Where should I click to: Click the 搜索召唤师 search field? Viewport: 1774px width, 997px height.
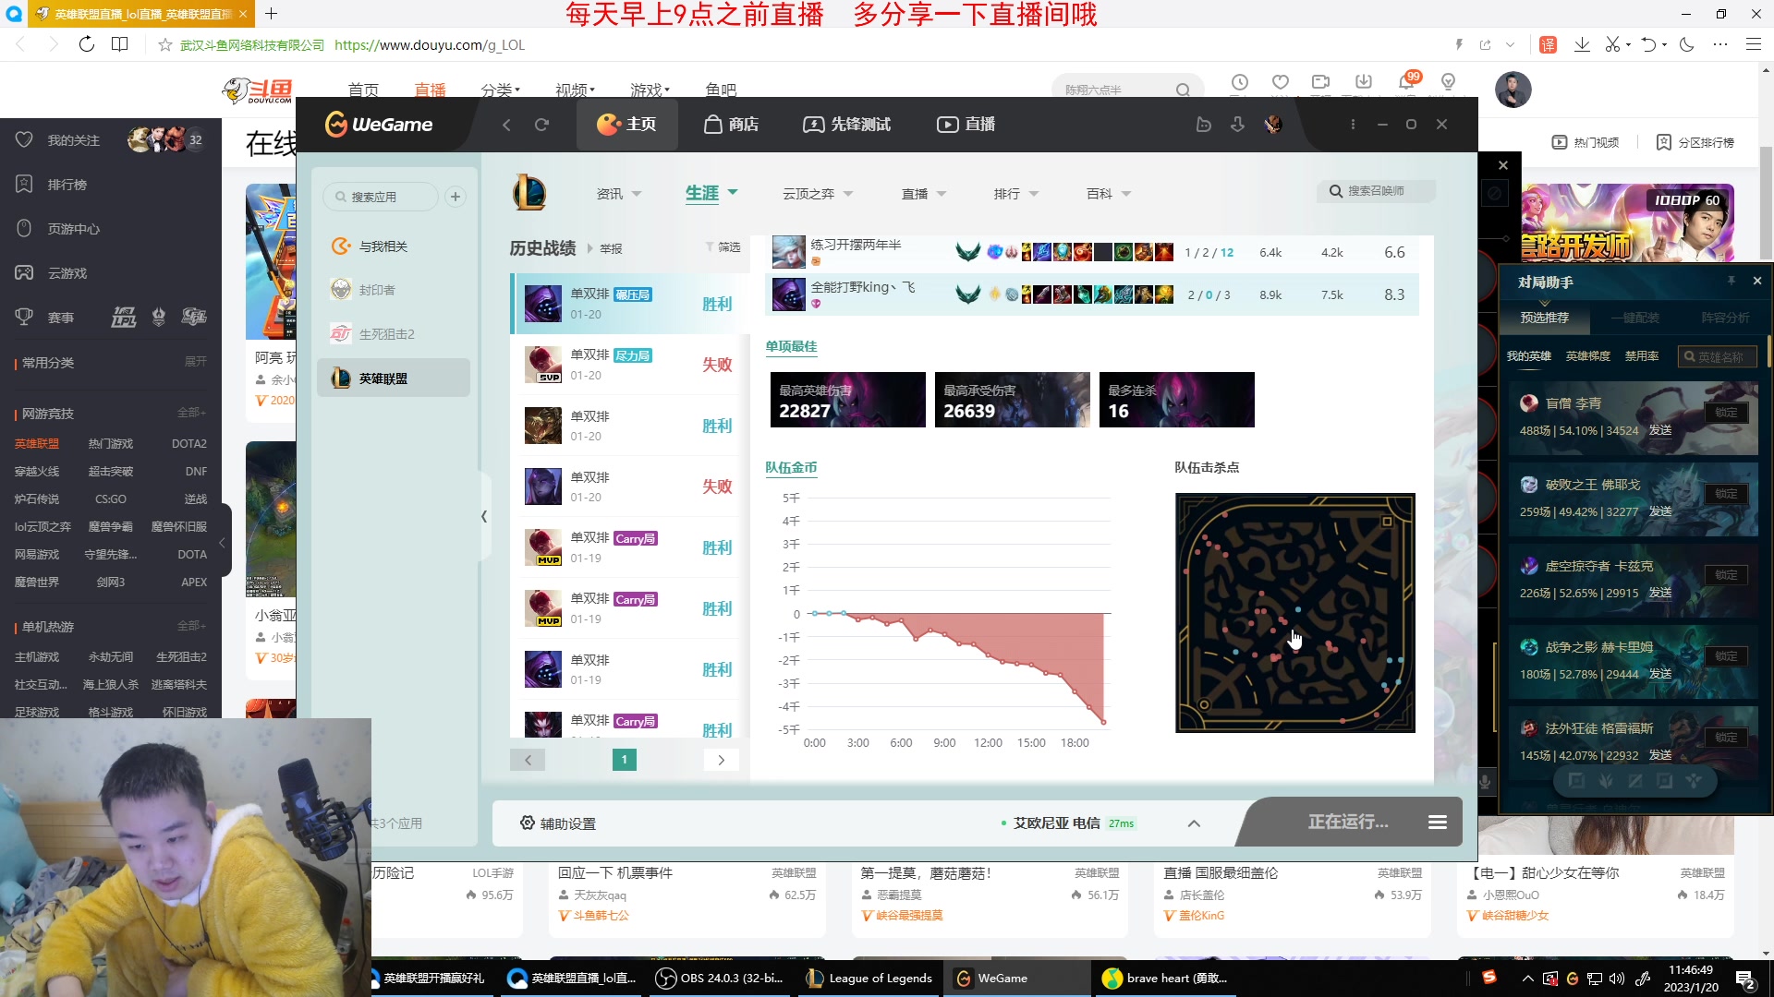1377,191
